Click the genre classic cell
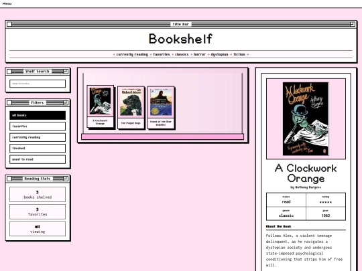This screenshot has width=362, height=271. point(286,213)
